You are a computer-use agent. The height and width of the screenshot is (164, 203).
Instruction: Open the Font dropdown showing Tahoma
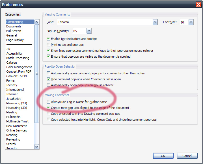pos(155,22)
